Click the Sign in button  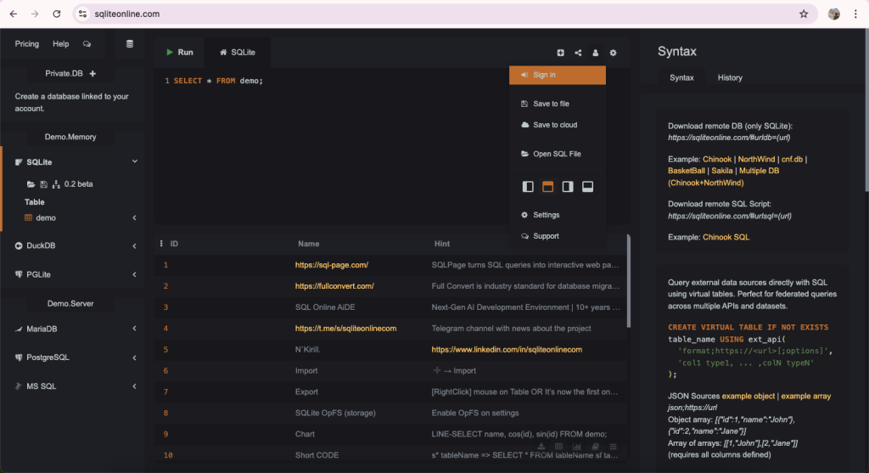click(557, 75)
